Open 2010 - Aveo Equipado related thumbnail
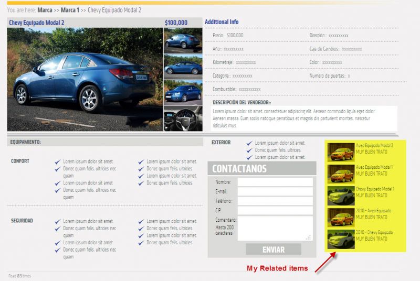The width and height of the screenshot is (420, 281). pos(341,218)
